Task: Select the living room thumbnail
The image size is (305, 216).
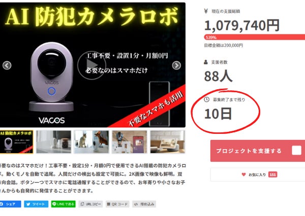Action: (167, 142)
